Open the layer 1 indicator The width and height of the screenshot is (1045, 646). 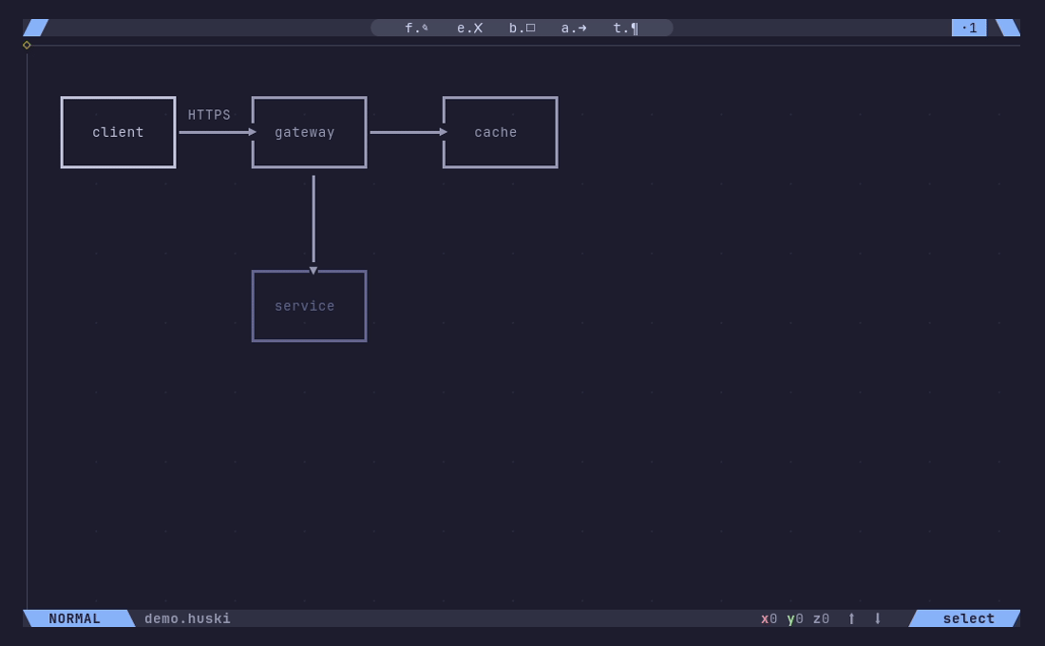tap(969, 28)
